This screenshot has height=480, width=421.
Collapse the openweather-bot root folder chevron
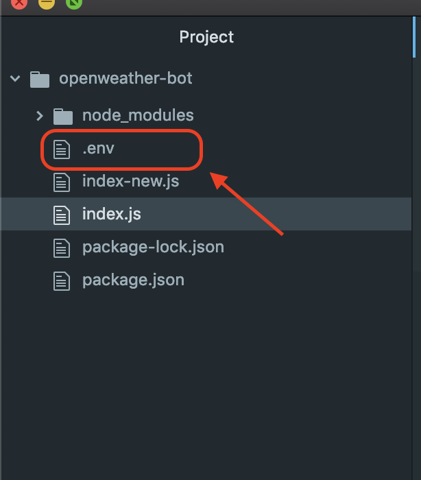pyautogui.click(x=15, y=80)
